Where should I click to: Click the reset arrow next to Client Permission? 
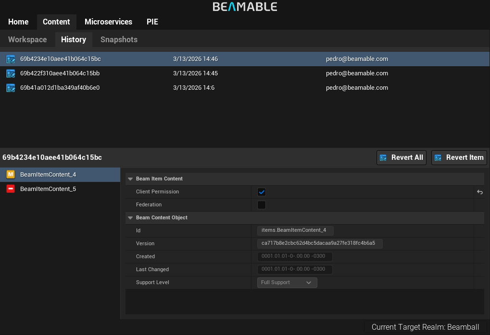point(479,192)
